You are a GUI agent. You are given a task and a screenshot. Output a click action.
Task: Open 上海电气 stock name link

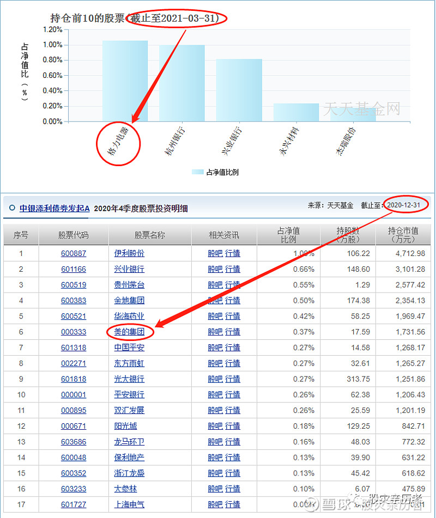pos(129,504)
